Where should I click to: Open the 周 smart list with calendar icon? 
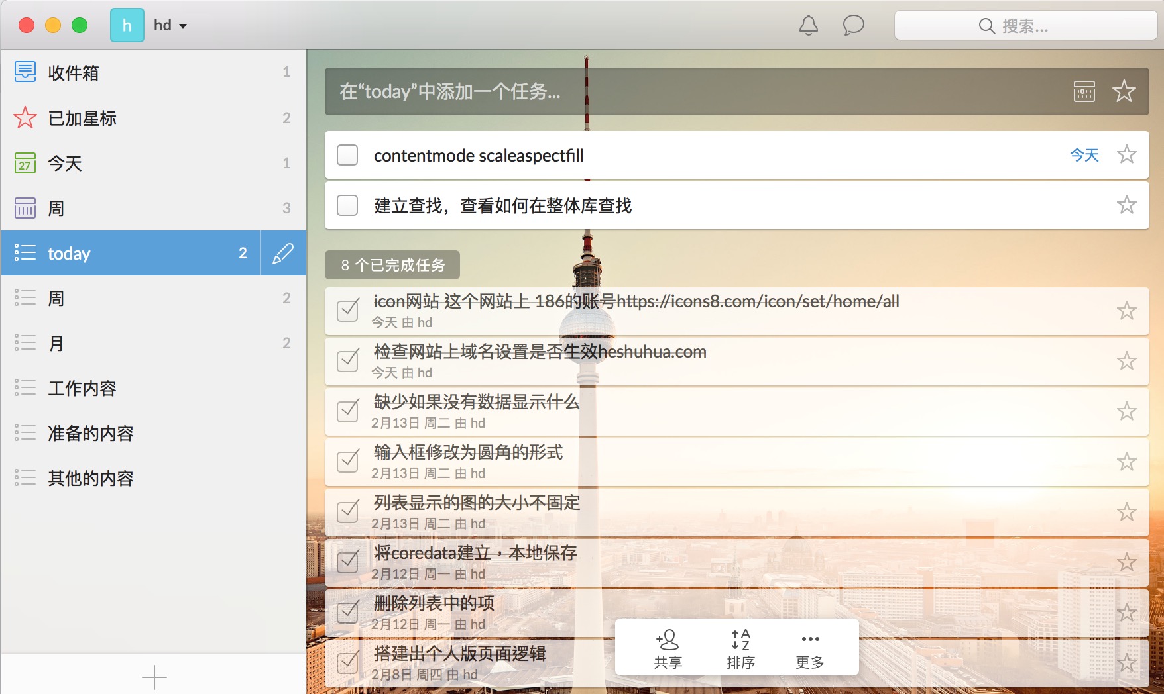click(154, 208)
